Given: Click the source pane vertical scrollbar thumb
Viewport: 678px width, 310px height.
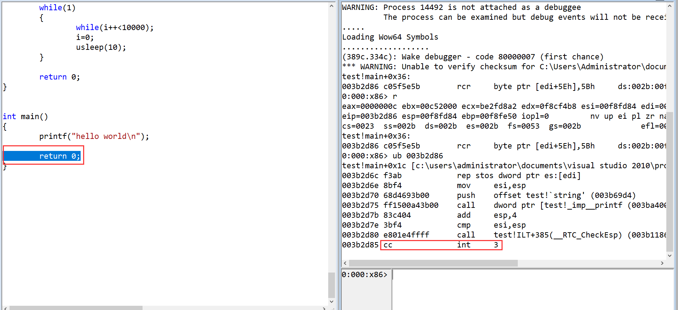Looking at the screenshot, I should coord(331,285).
